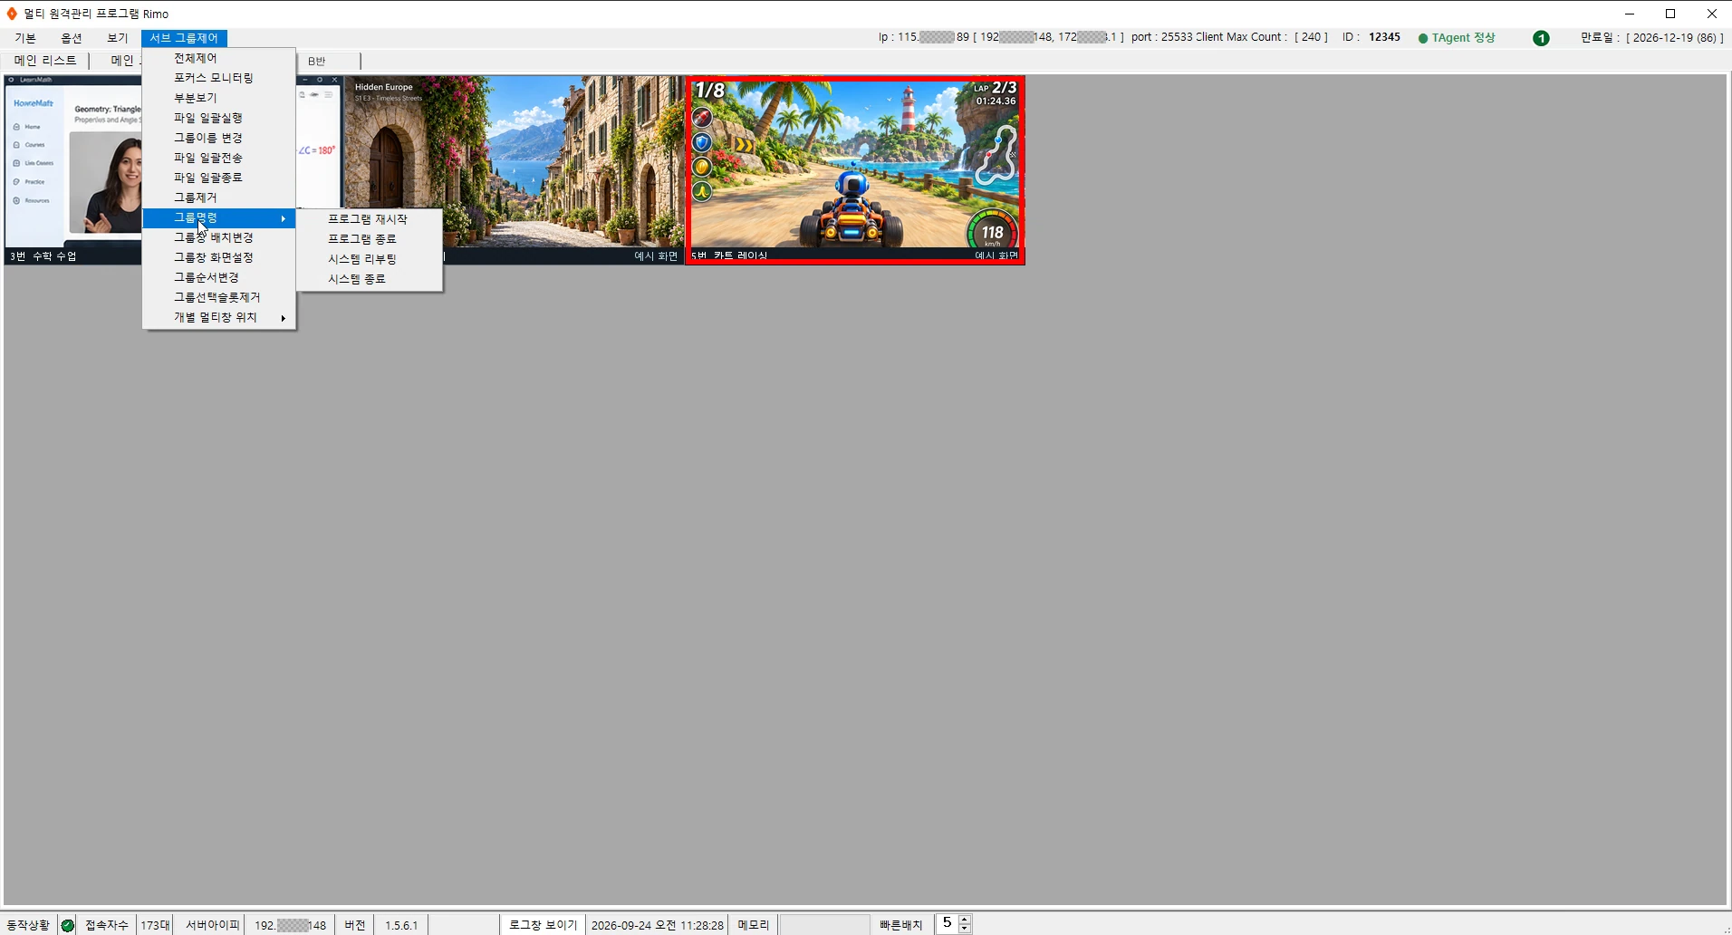Switch to the 메인 리스트 tab
Image resolution: width=1732 pixels, height=935 pixels.
45,61
